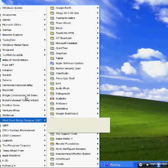Click the Avidemux folder icon

[x=52, y=103]
